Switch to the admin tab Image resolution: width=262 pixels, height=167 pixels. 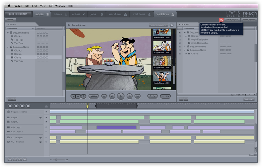pos(60,14)
